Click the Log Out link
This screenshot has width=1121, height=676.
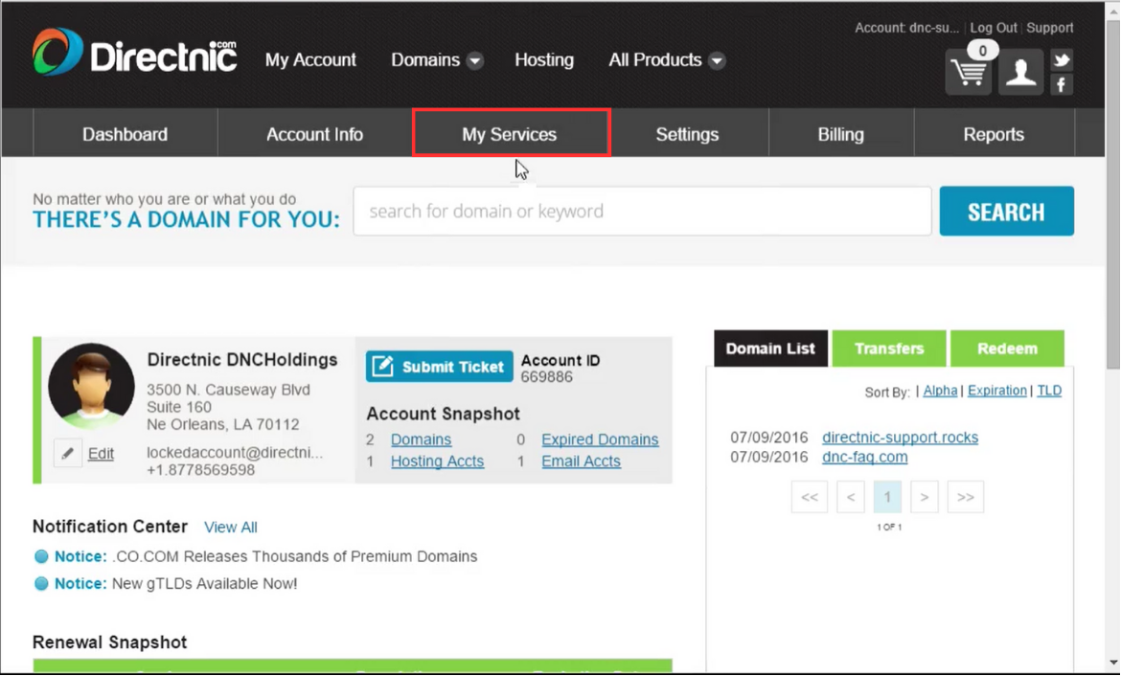pos(993,28)
